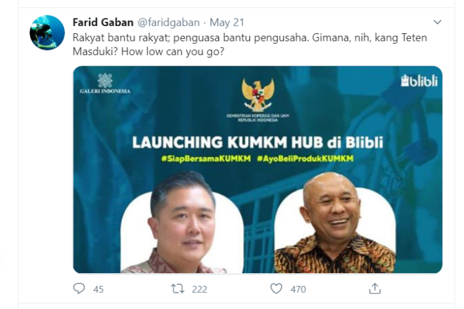Click the Galeri Indonesia logo

point(105,83)
